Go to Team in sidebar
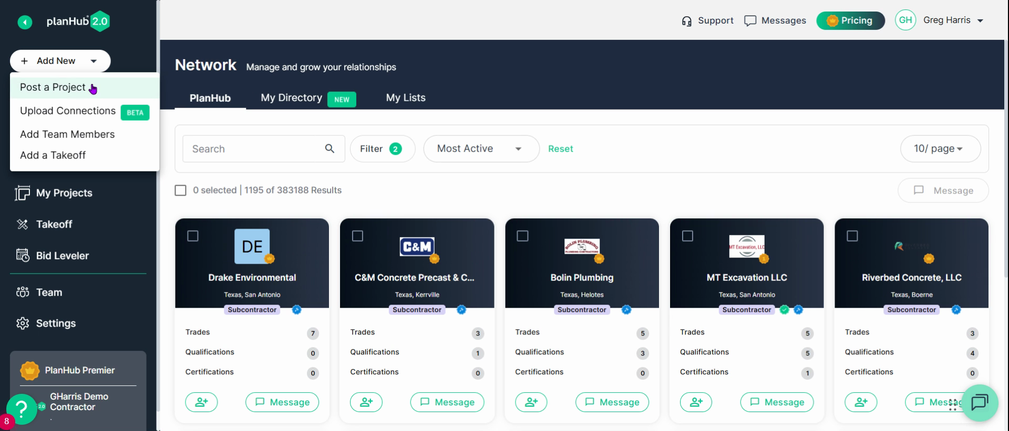Image resolution: width=1009 pixels, height=431 pixels. [x=39, y=293]
